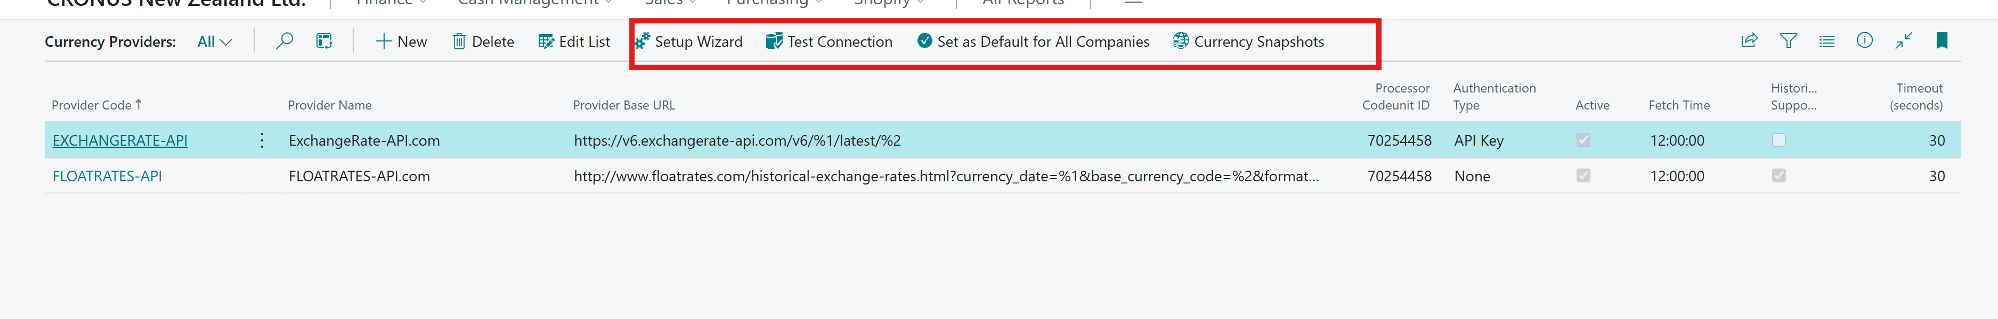Screen dimensions: 1998x319
Task: Click the New button
Action: tap(402, 42)
